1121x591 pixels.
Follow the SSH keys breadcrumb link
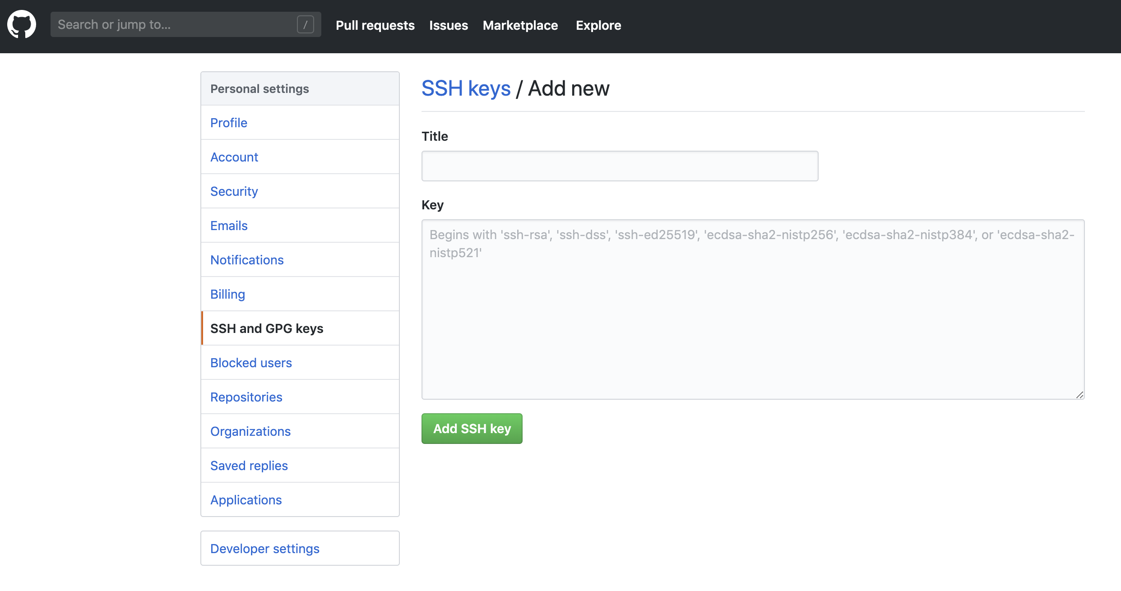[466, 88]
